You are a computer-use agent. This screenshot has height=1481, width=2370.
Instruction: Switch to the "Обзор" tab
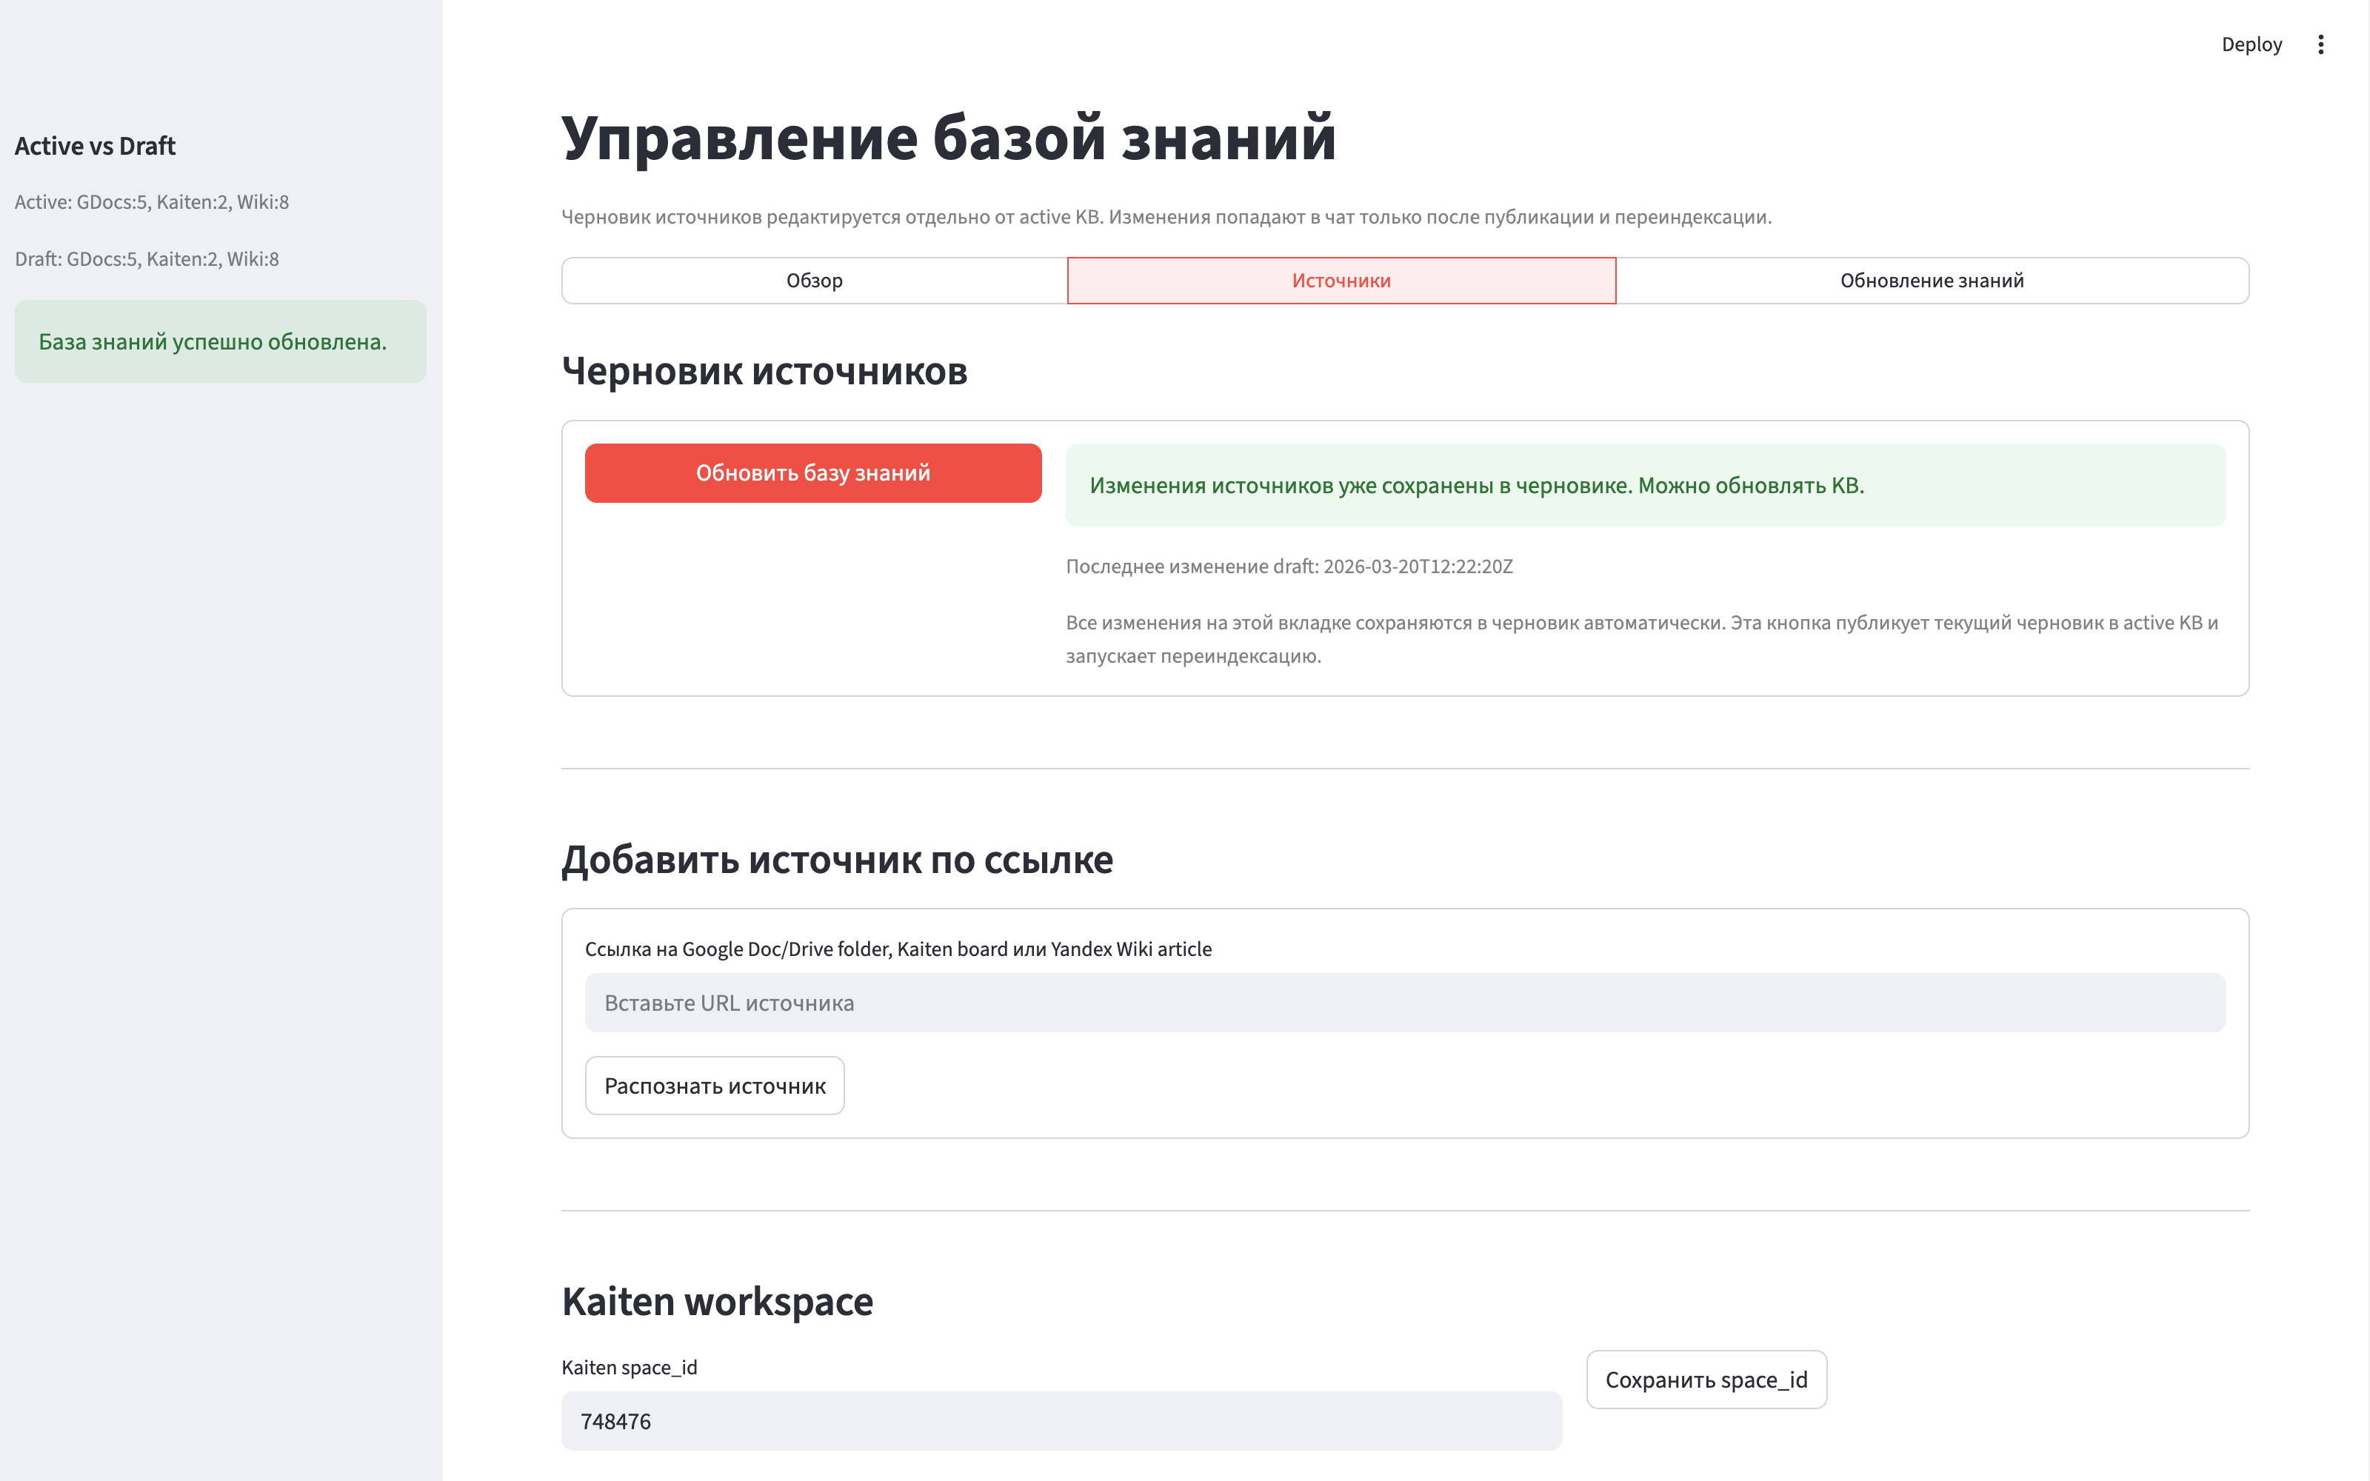813,280
